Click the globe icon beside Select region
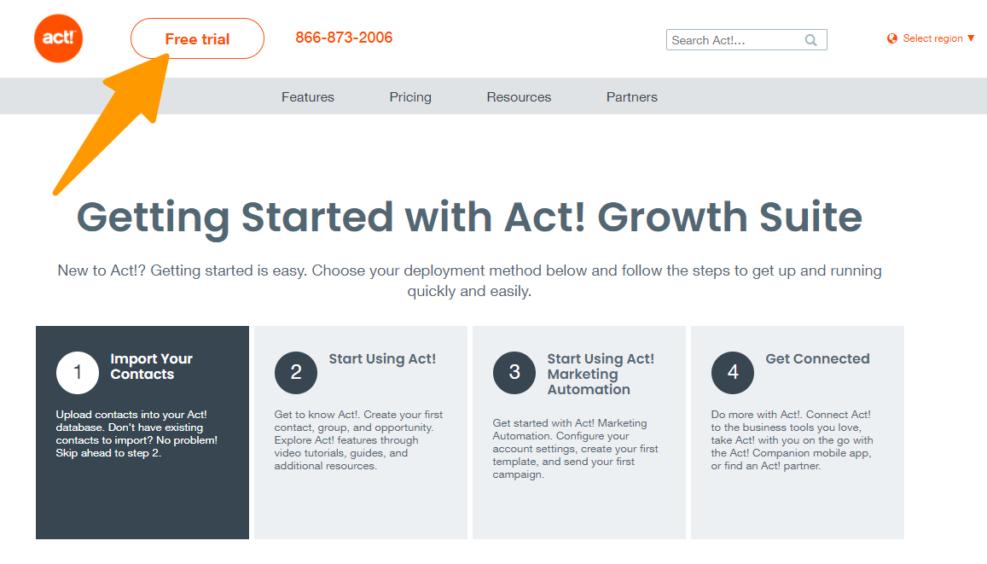Image resolution: width=987 pixels, height=564 pixels. [891, 38]
